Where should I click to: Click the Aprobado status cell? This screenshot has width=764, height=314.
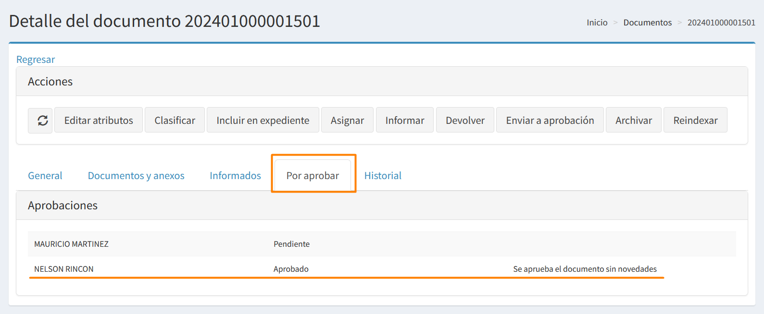pos(291,269)
